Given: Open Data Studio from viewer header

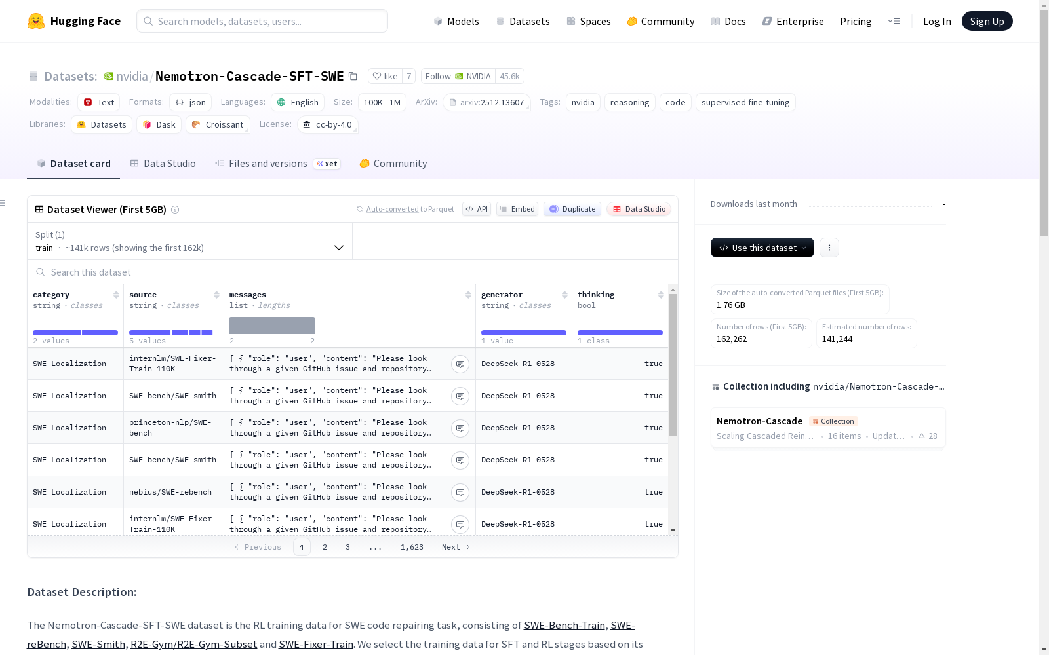Looking at the screenshot, I should (639, 210).
